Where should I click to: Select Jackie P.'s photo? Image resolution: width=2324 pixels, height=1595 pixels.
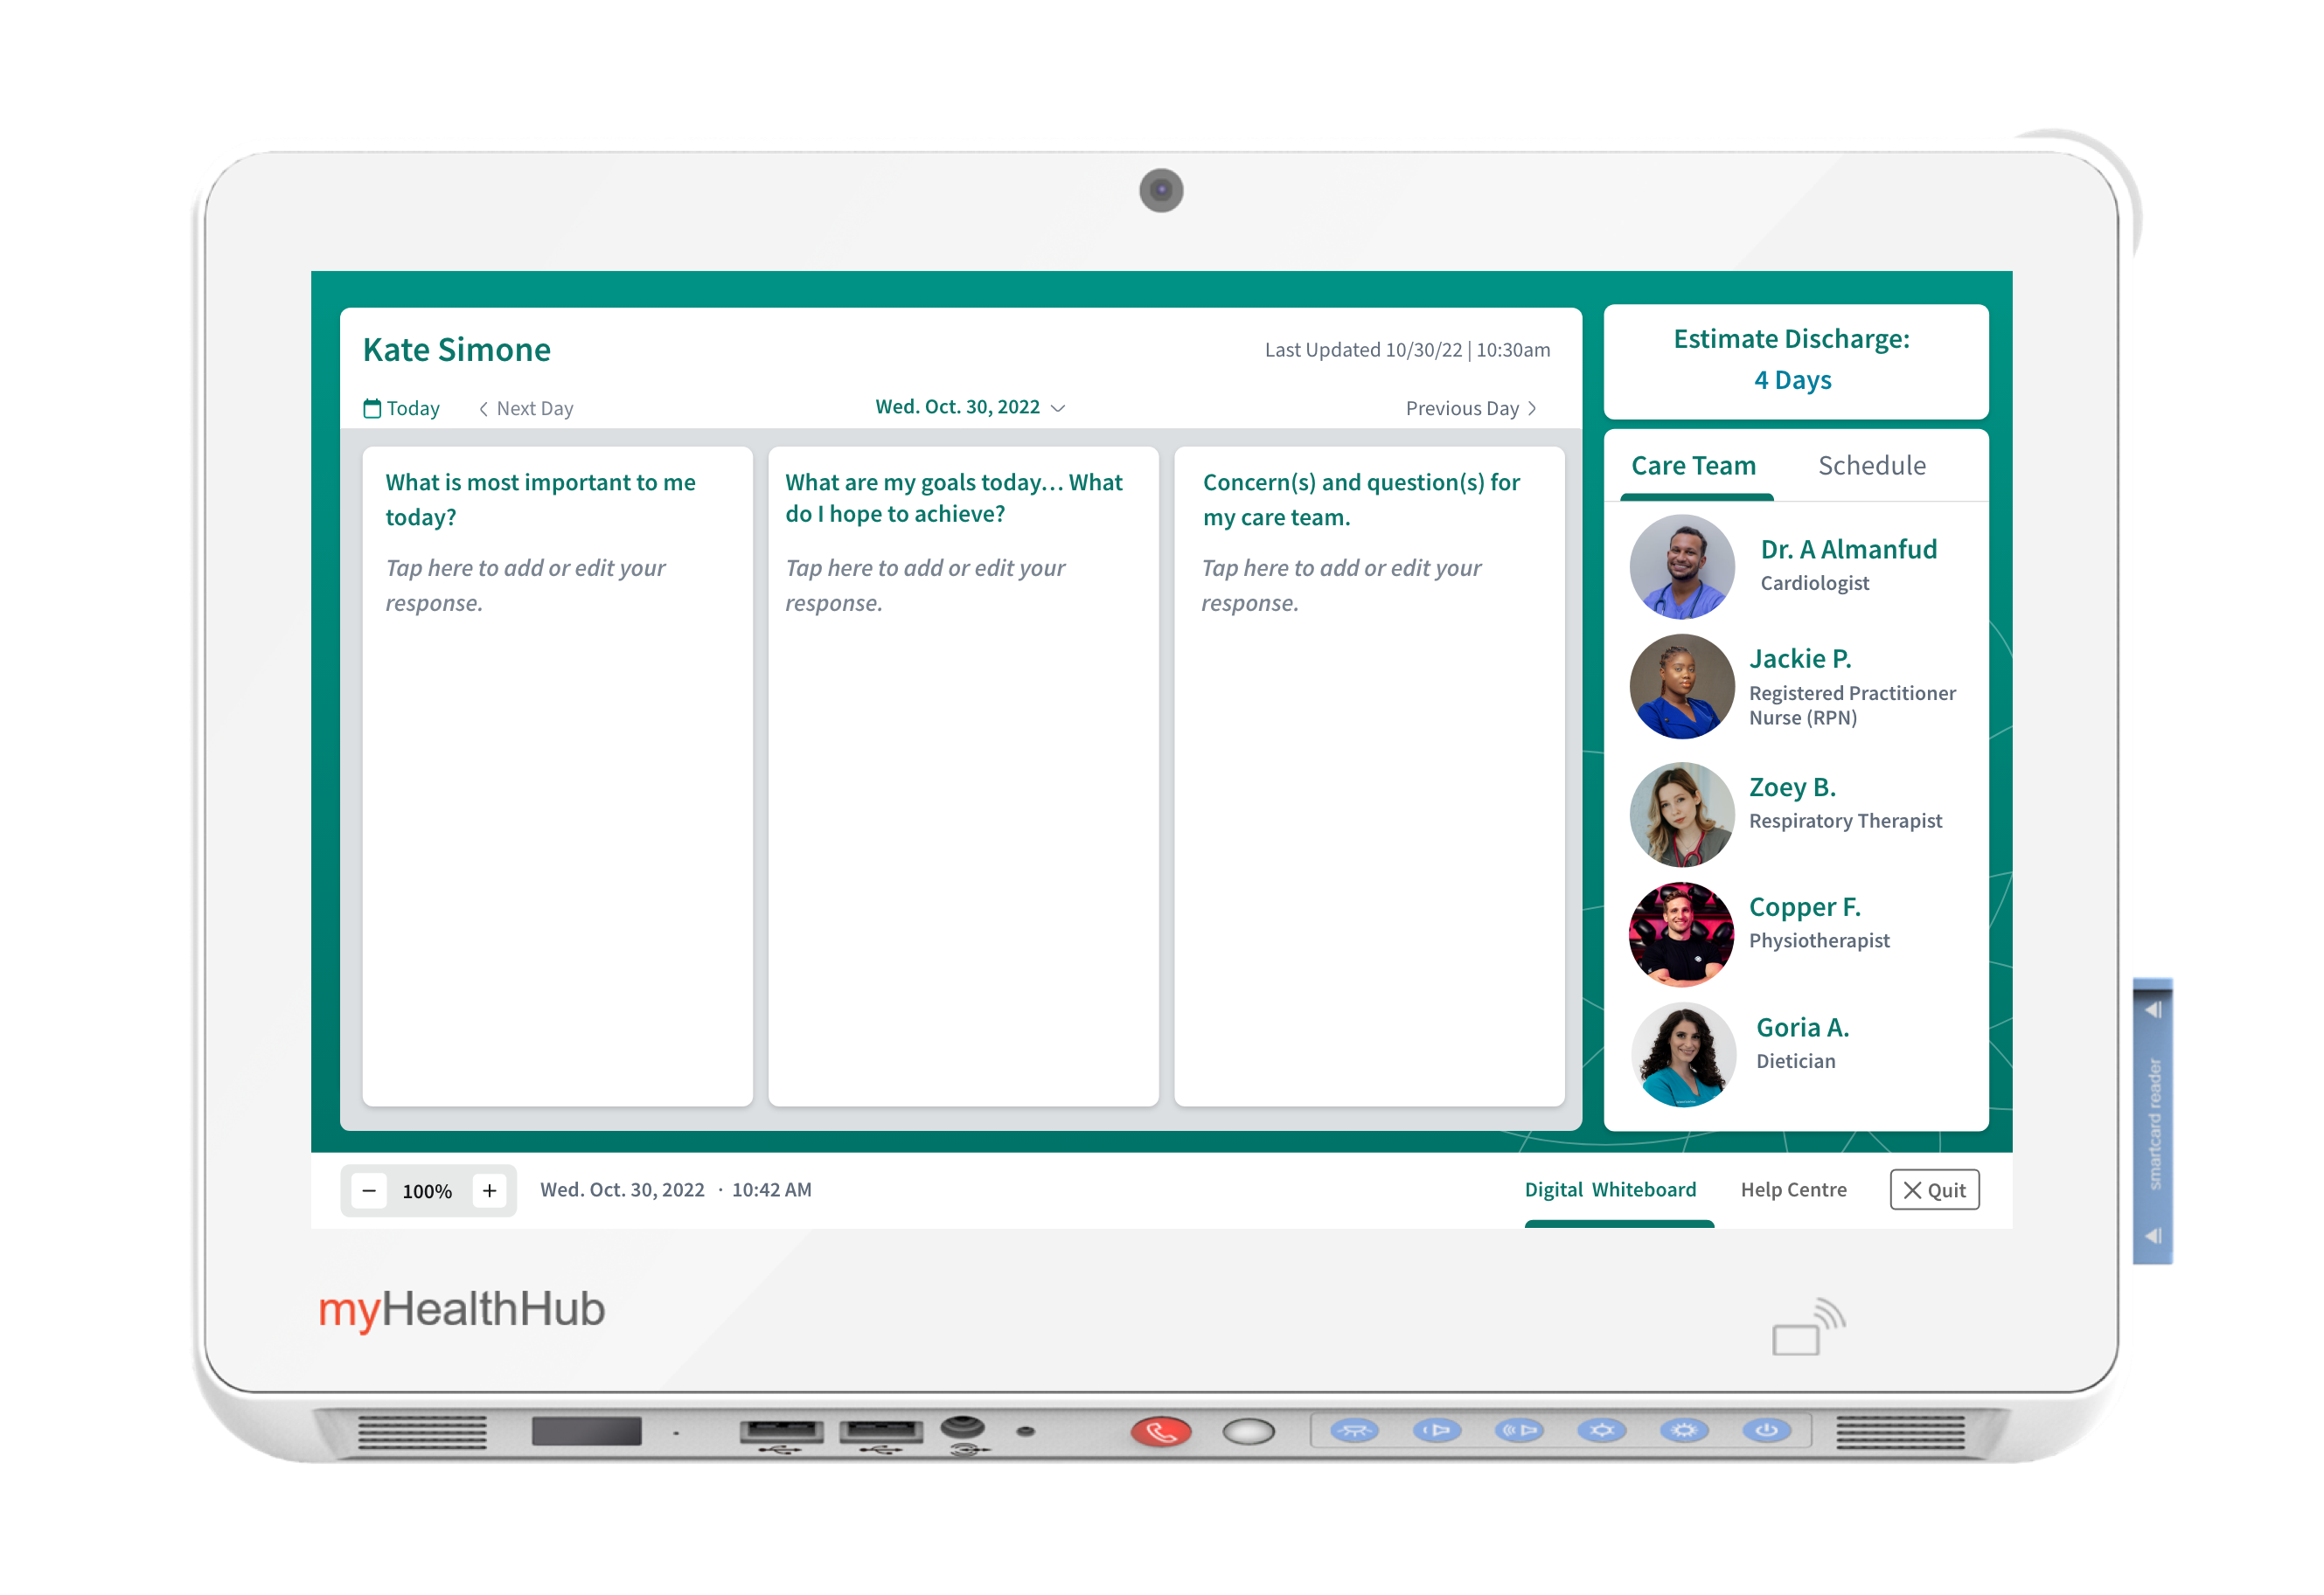[1682, 687]
